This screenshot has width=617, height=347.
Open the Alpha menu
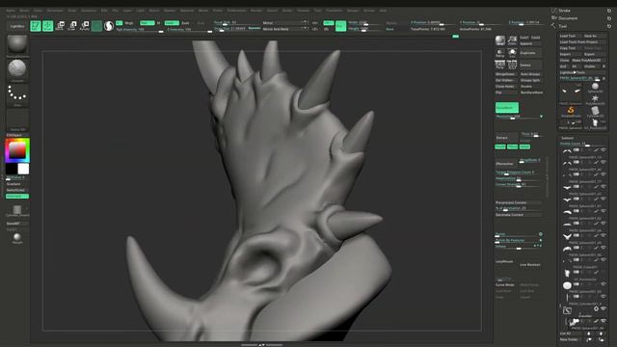(11, 11)
